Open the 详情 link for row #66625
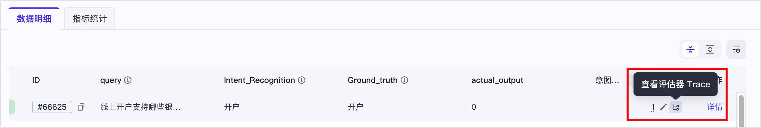The image size is (761, 128). click(x=714, y=107)
